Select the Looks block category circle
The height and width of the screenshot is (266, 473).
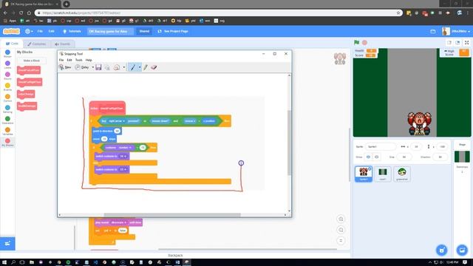point(7,64)
